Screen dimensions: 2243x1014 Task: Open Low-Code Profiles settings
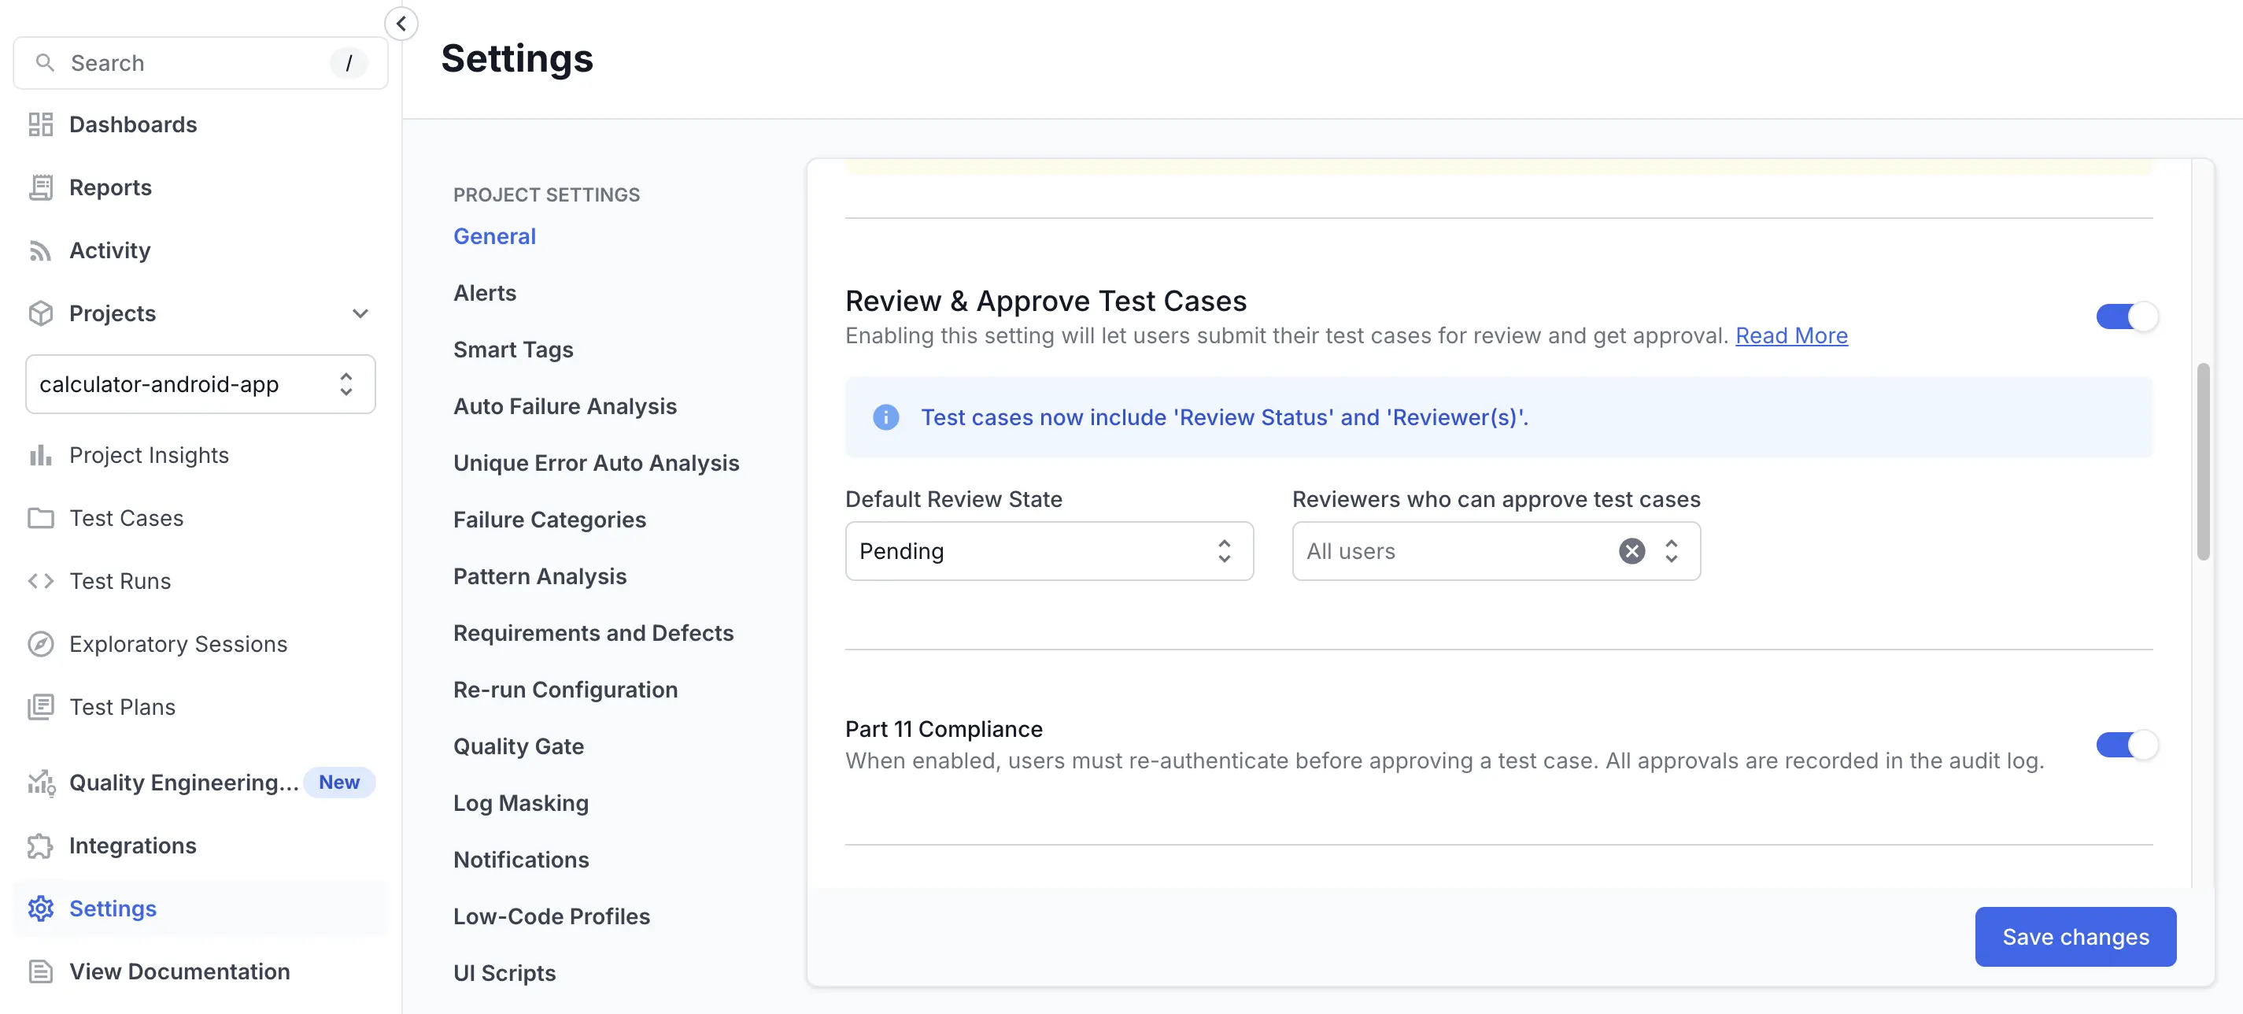(552, 916)
